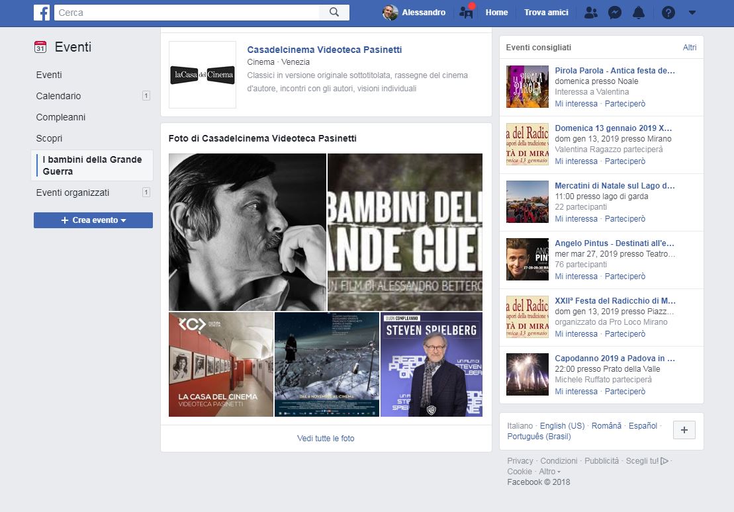
Task: Add a language with plus button
Action: click(x=684, y=429)
